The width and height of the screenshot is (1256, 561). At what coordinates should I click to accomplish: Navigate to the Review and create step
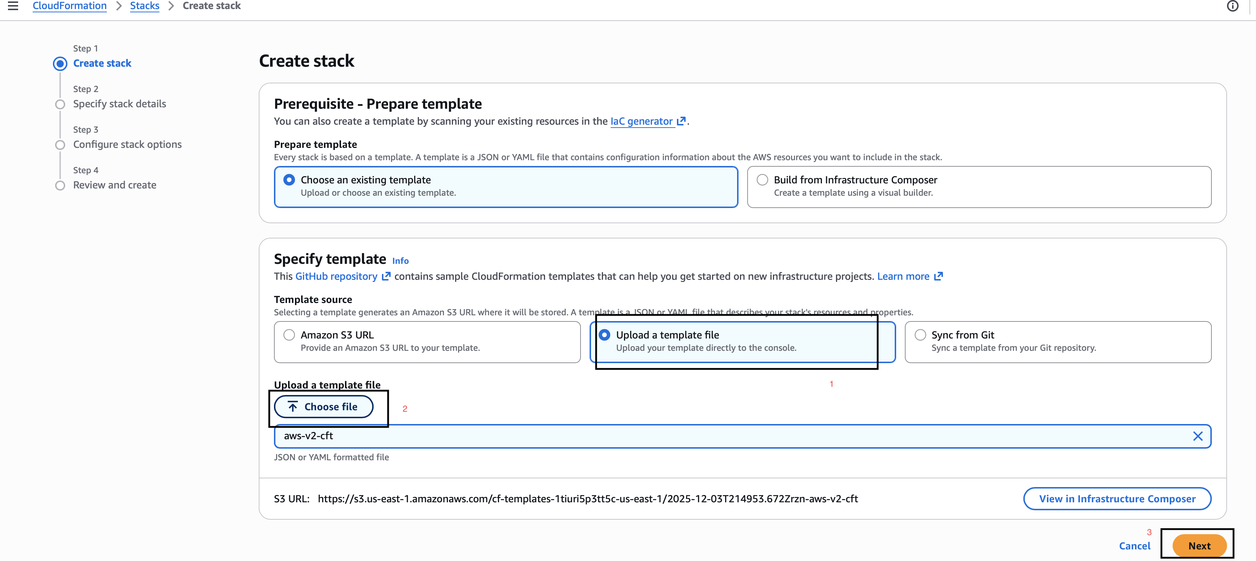[115, 185]
